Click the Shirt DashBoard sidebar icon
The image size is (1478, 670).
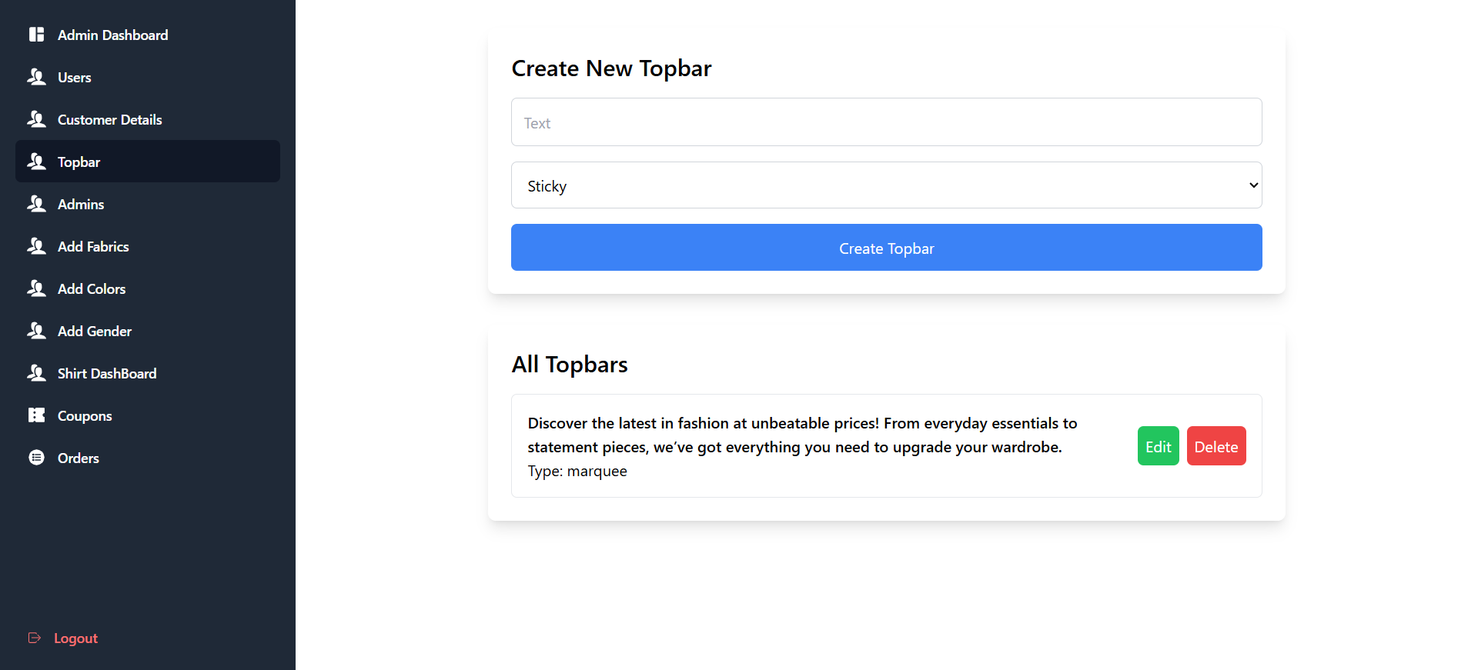click(36, 373)
